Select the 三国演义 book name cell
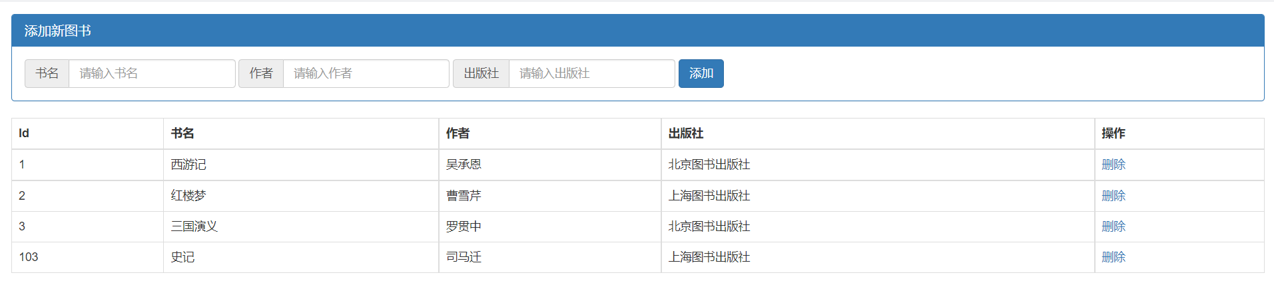This screenshot has height=289, width=1274. click(x=301, y=226)
